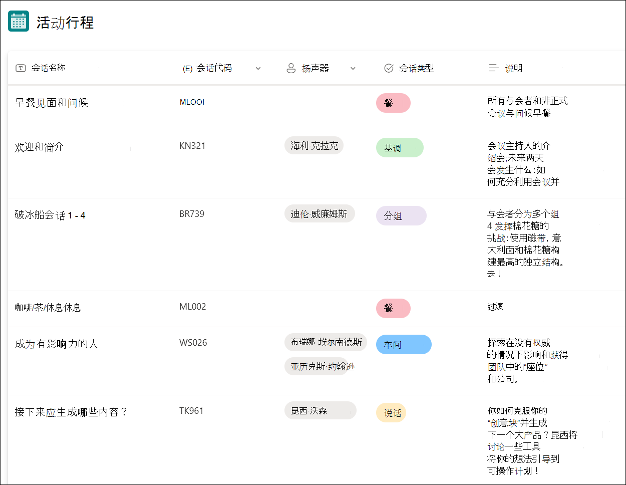Click session code WS026

(x=193, y=343)
